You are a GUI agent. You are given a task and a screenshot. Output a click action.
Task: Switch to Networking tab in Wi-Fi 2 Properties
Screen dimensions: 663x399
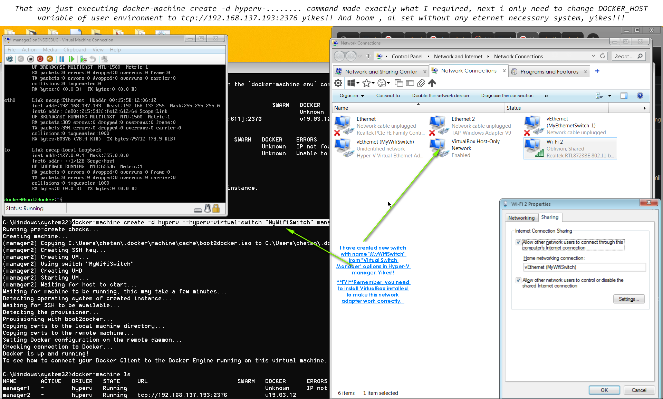click(x=521, y=218)
